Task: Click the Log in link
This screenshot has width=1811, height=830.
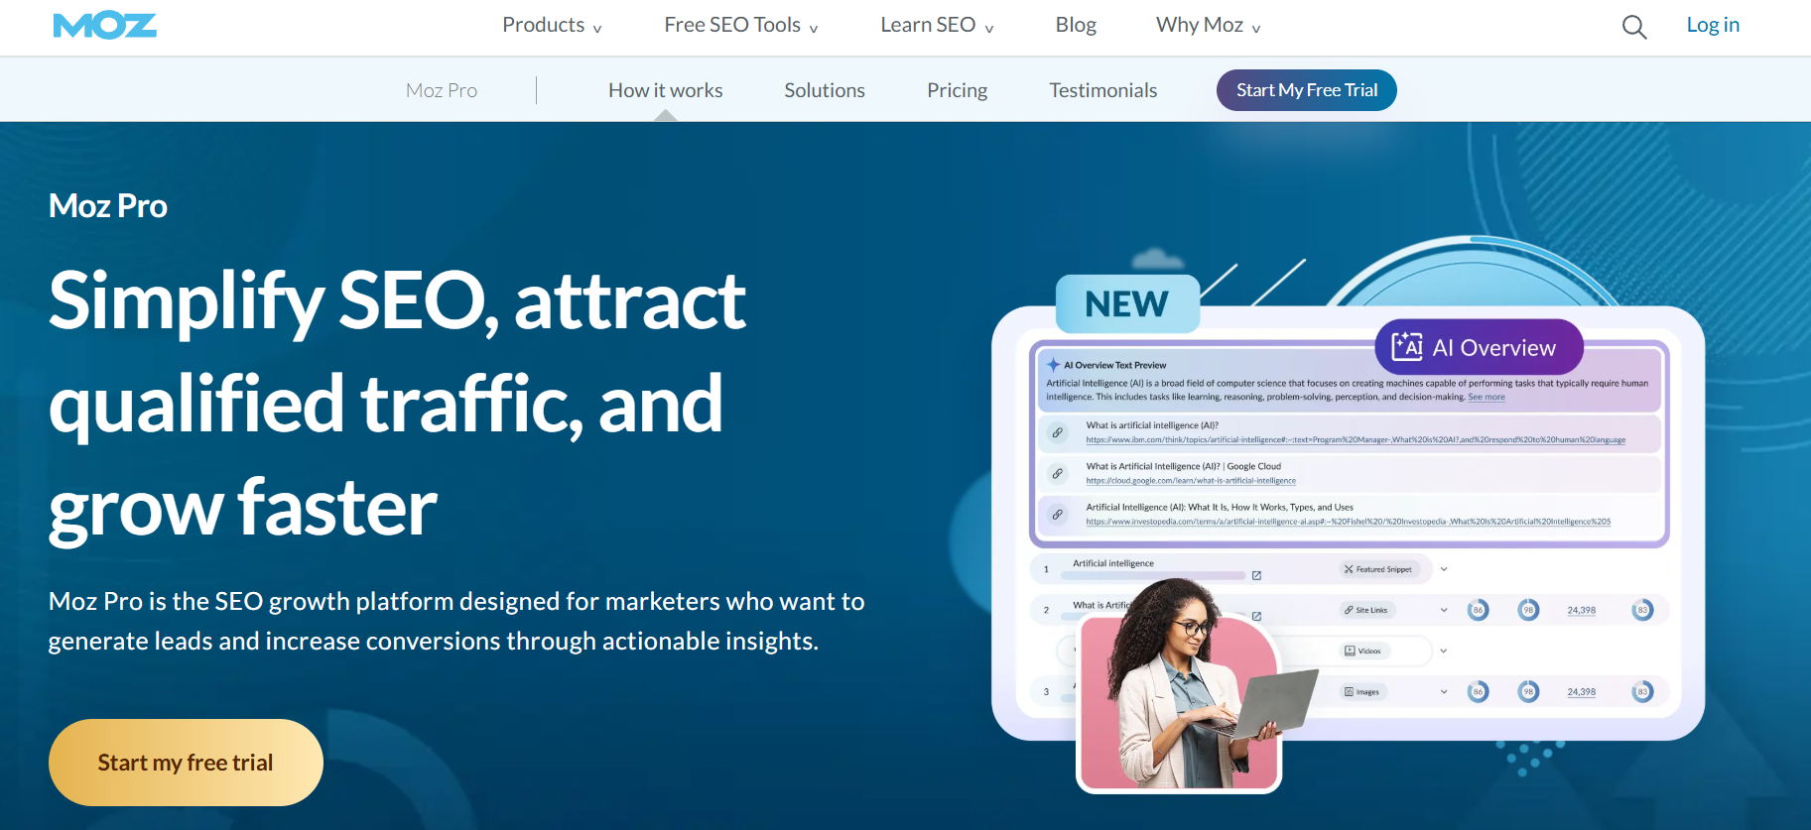Action: pos(1713,25)
